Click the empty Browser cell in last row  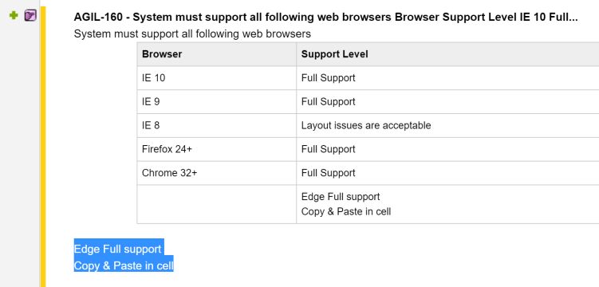tap(217, 204)
